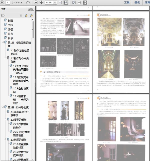This screenshot has width=150, height=161.
Task: Edit the page number field showing 5
Action: tap(7, 3)
